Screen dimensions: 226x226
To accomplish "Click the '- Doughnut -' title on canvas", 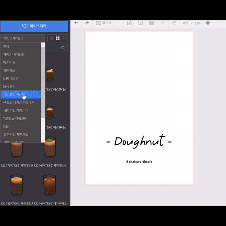I will pyautogui.click(x=139, y=141).
